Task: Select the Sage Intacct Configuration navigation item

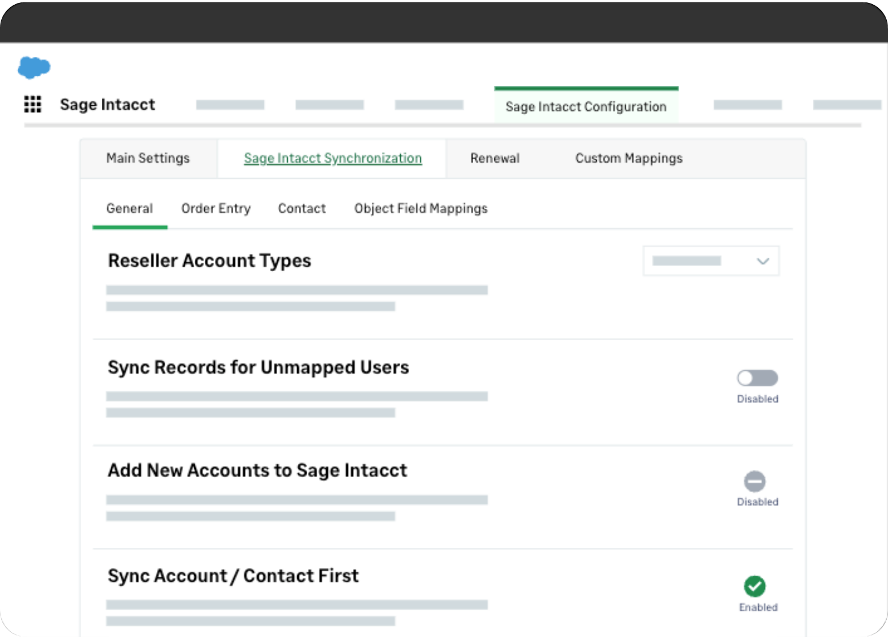Action: [x=586, y=106]
